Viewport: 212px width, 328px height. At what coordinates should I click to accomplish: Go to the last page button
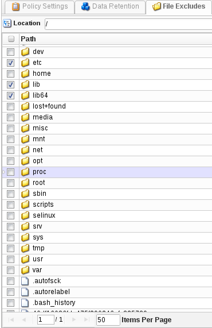(86, 320)
